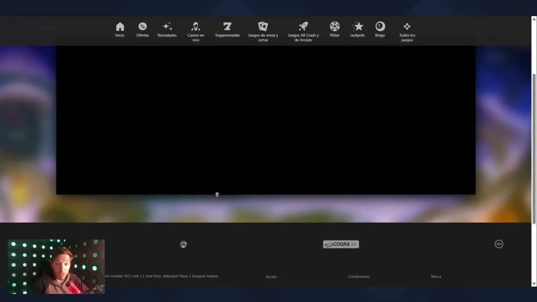537x302 pixels.
Task: Open the Ayuda footer link
Action: pos(271,276)
